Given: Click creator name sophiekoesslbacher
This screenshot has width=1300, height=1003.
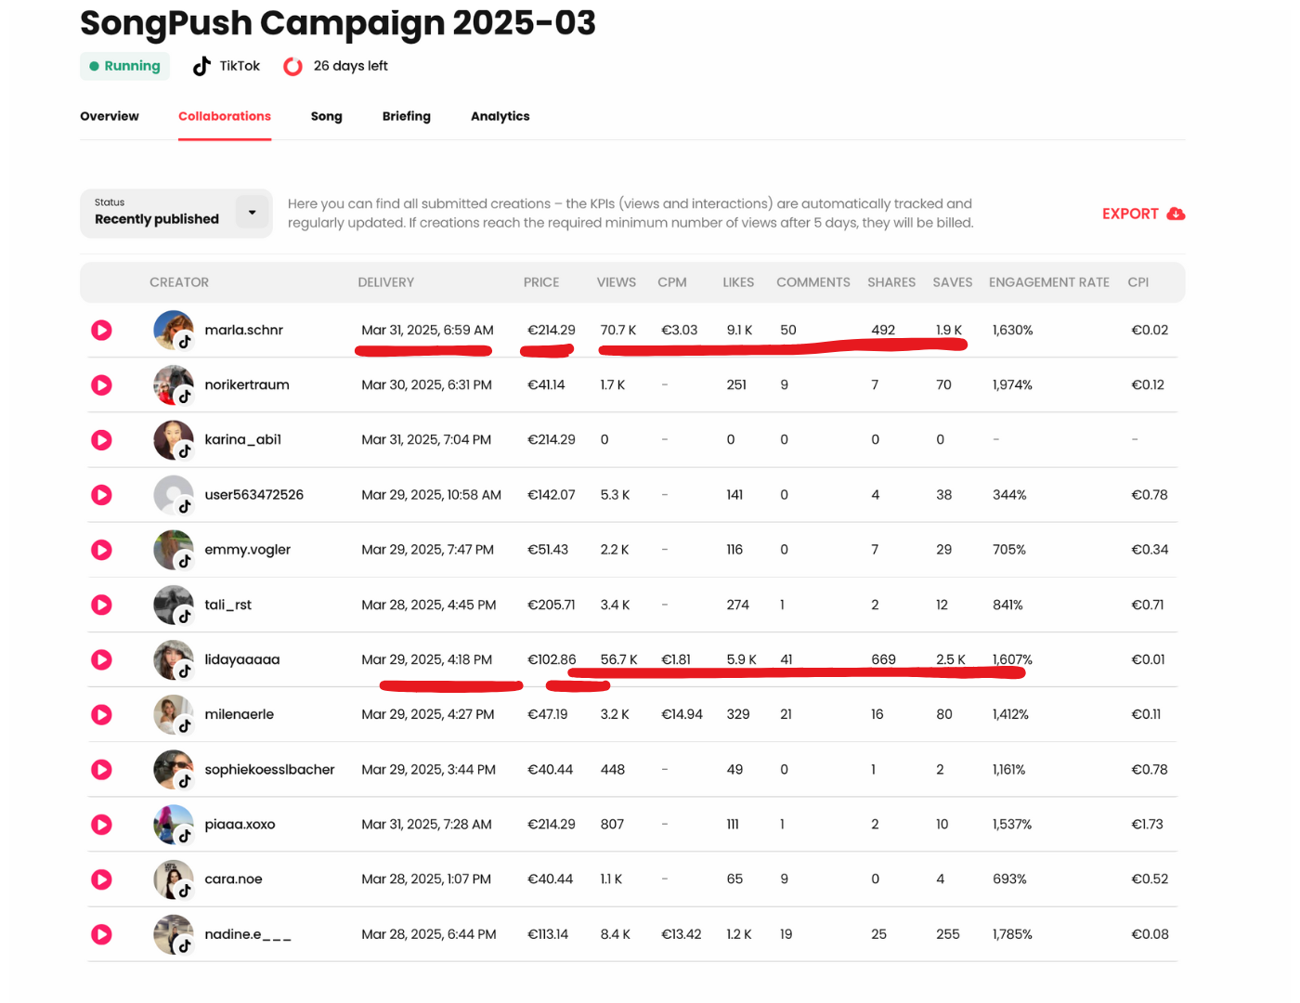Looking at the screenshot, I should [269, 770].
